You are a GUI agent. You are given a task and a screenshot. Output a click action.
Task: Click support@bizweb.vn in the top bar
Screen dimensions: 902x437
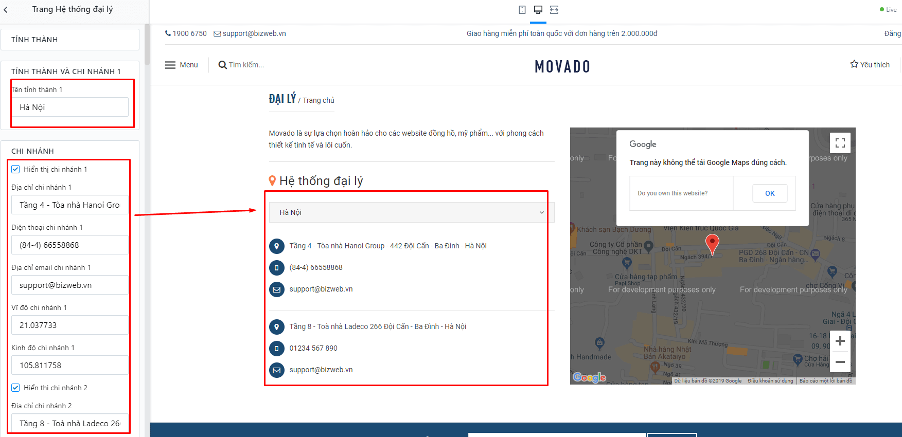pos(254,33)
